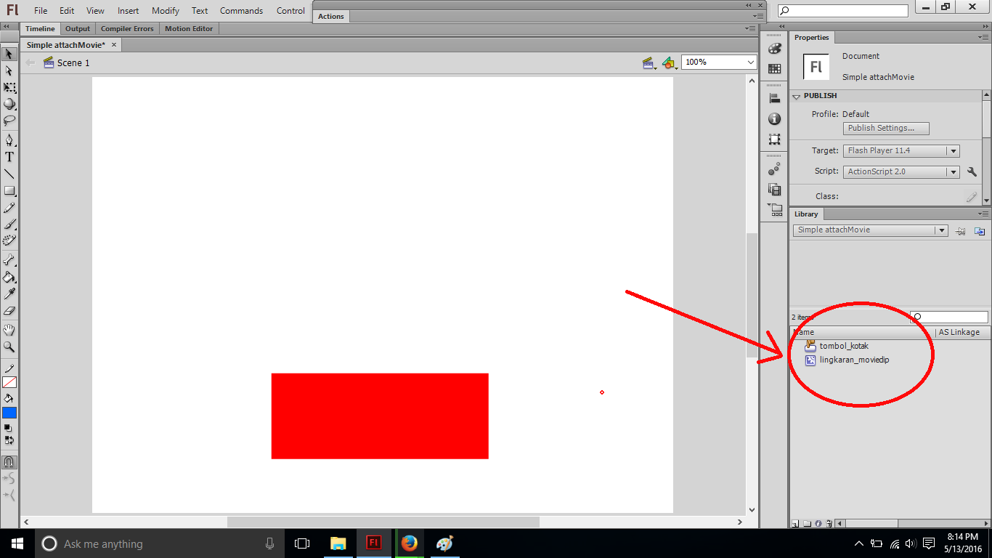Select the Zoom magnifier tool

[x=9, y=347]
